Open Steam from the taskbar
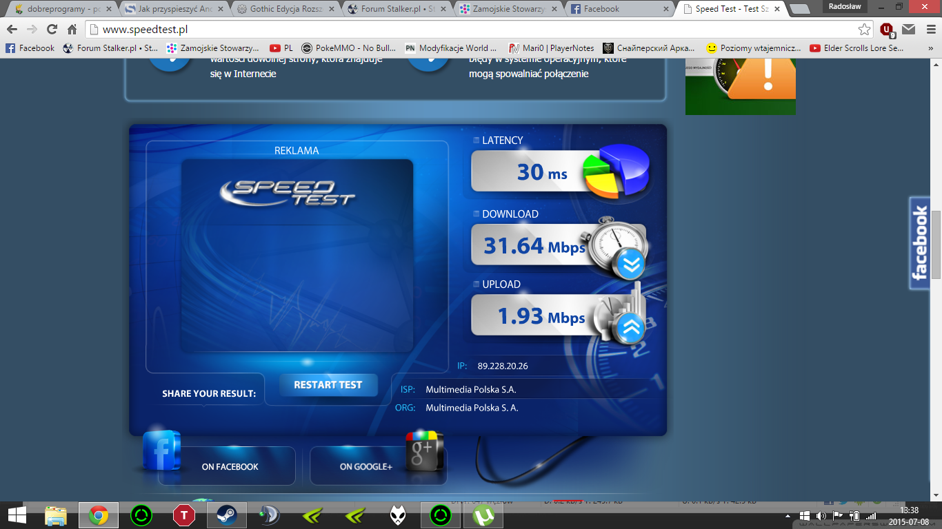The image size is (942, 529). pos(226,515)
